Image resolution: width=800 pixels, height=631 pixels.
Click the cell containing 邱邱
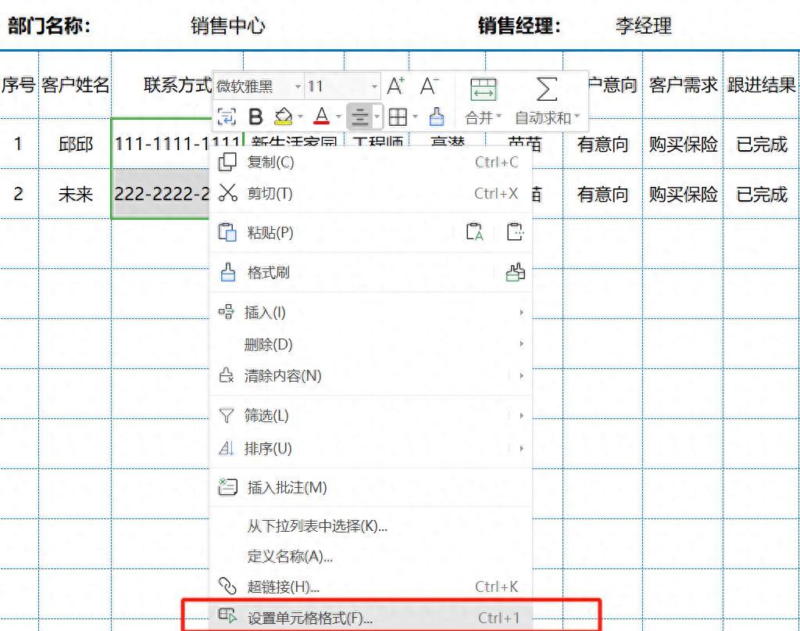point(75,144)
